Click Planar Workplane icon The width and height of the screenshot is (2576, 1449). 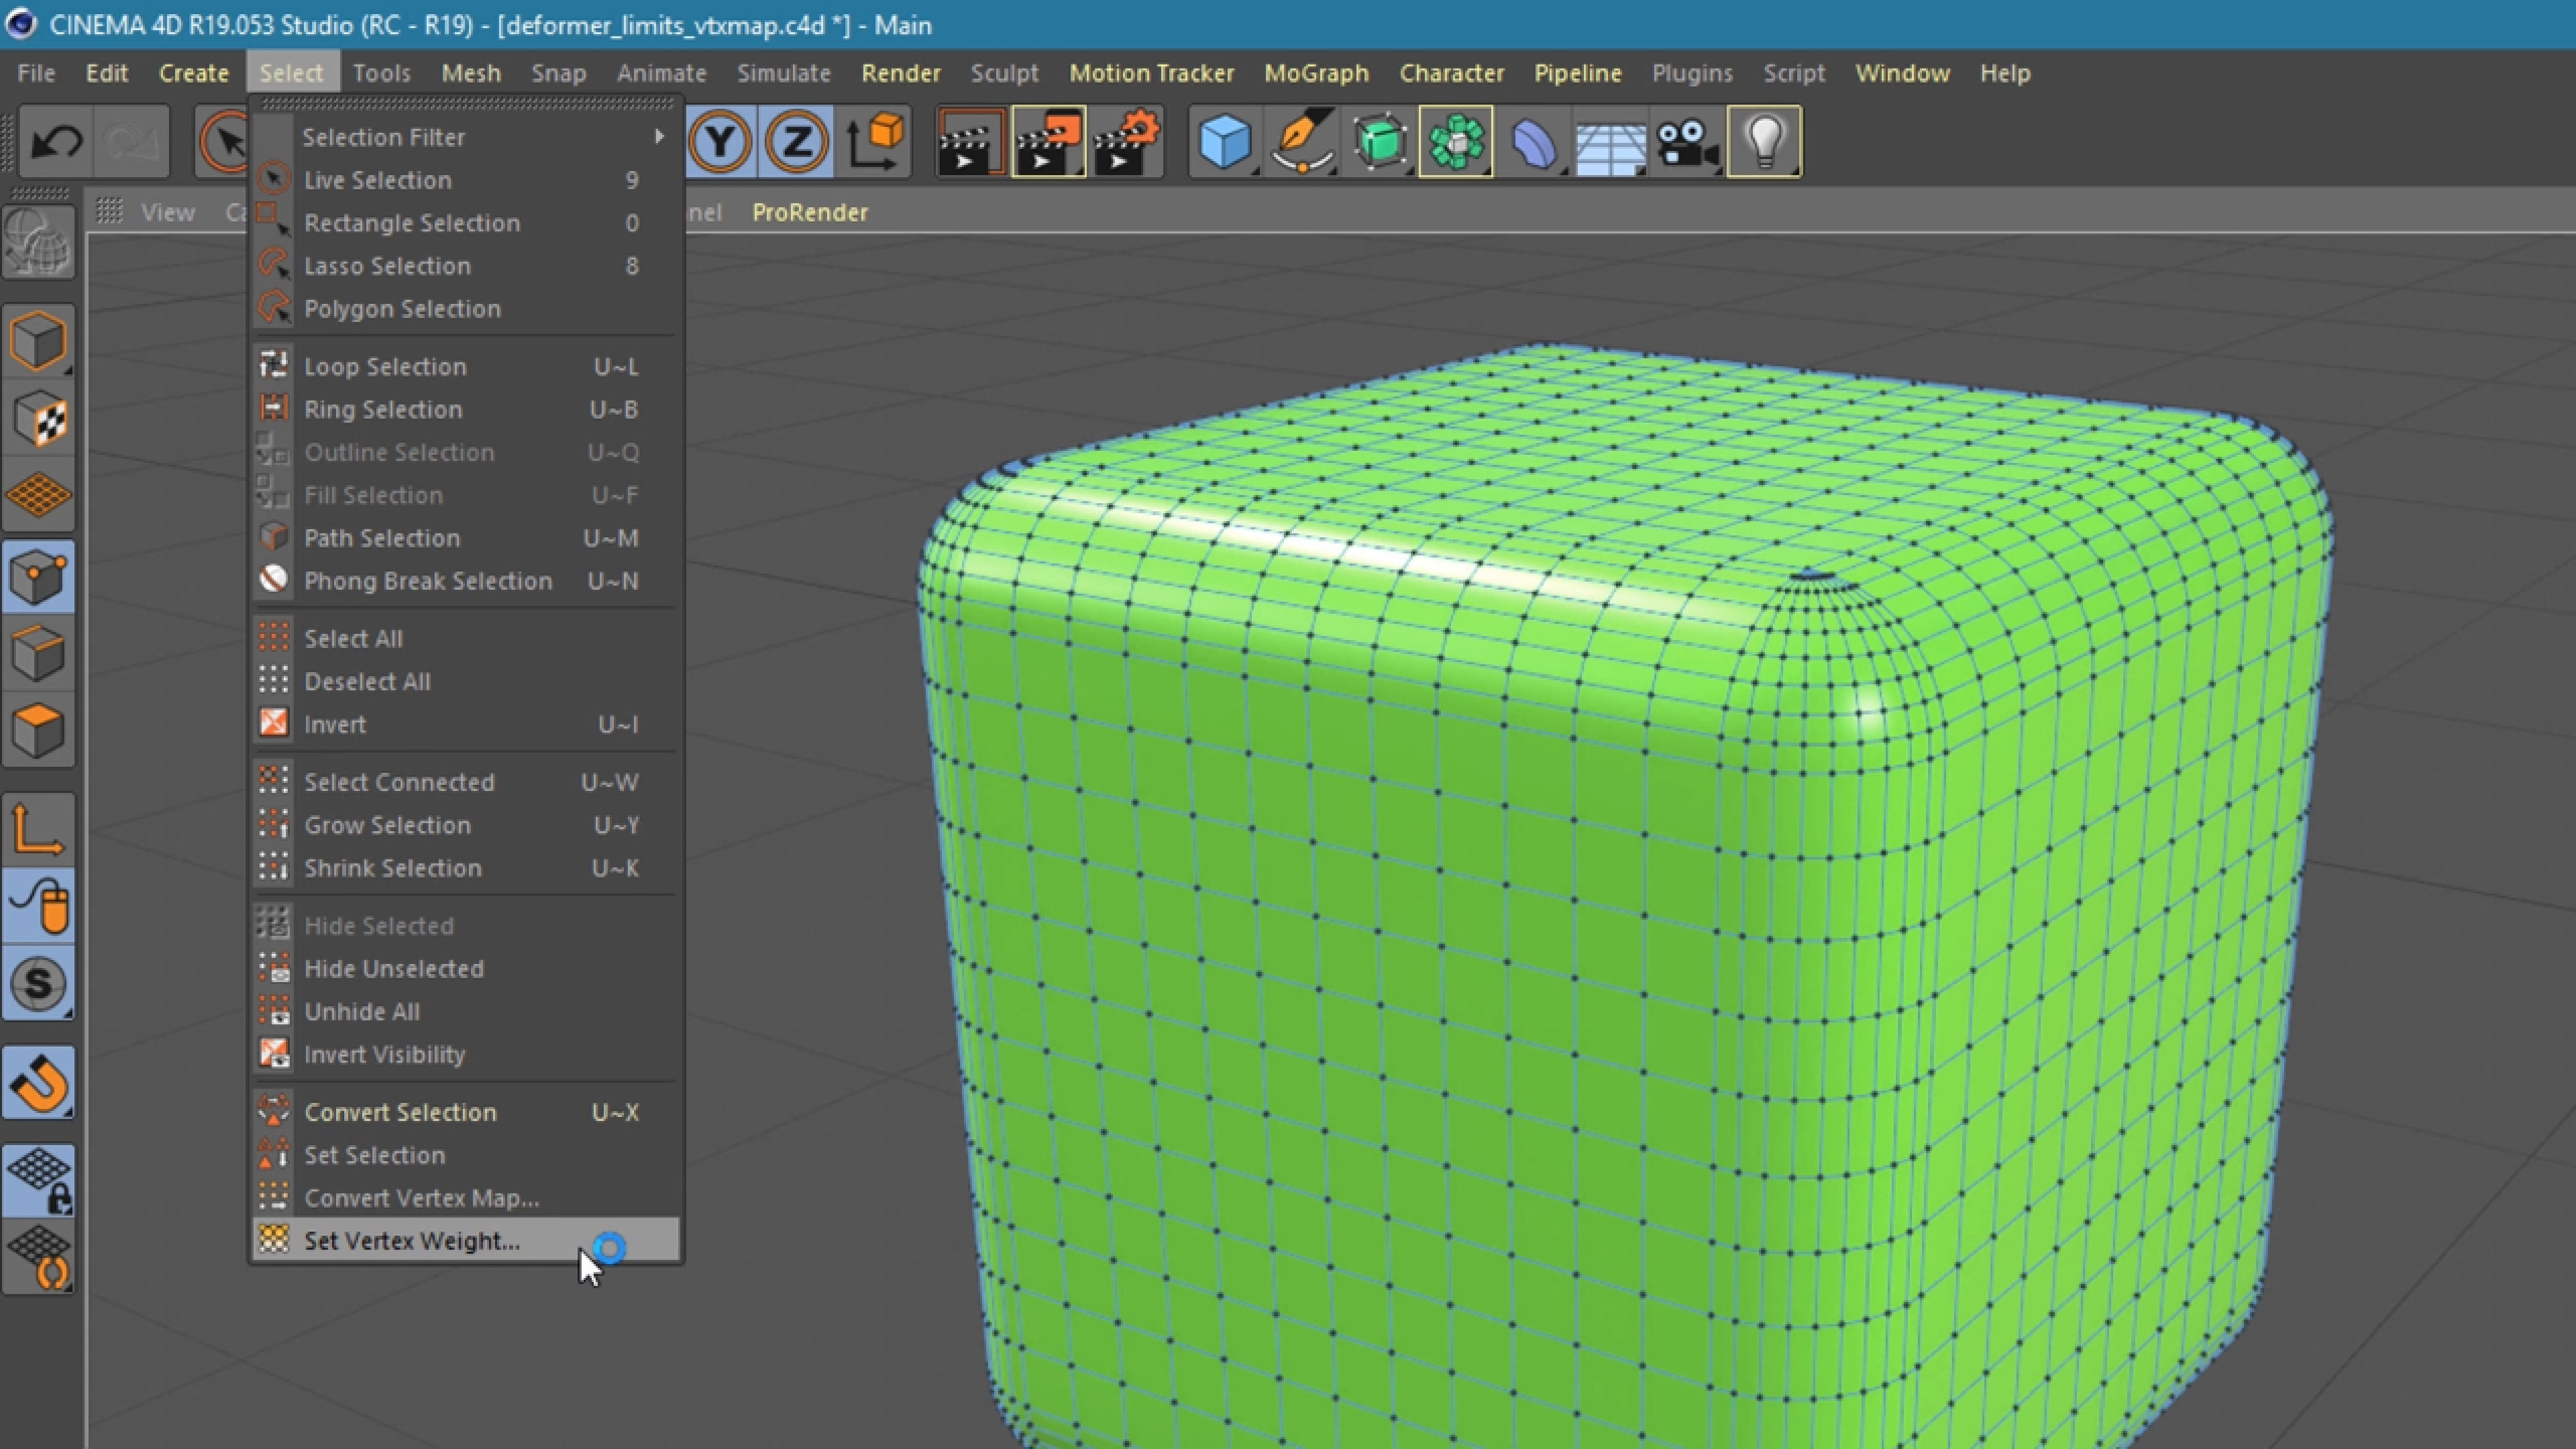(x=38, y=1258)
